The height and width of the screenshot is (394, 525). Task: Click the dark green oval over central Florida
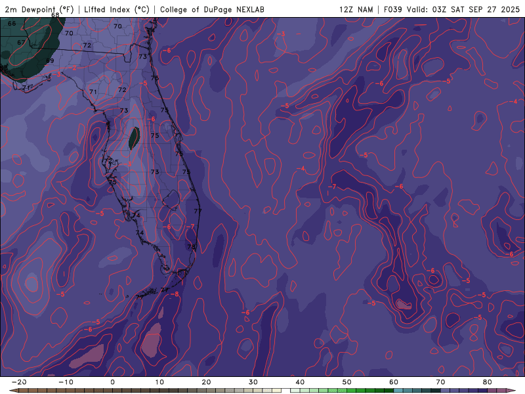(x=135, y=139)
